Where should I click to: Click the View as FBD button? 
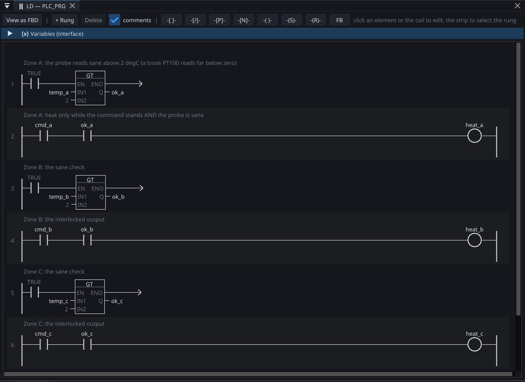tap(22, 20)
